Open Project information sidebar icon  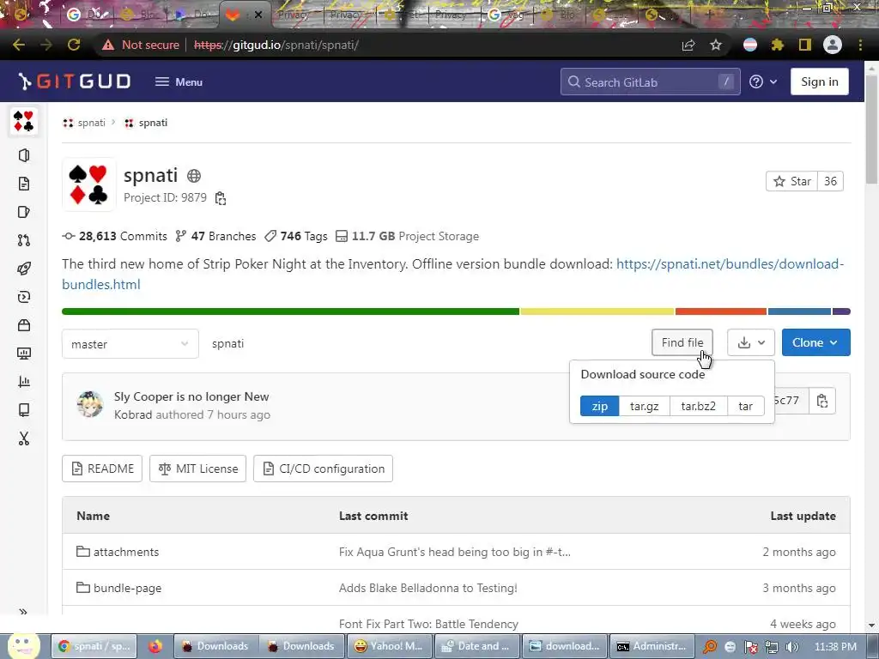coord(23,155)
